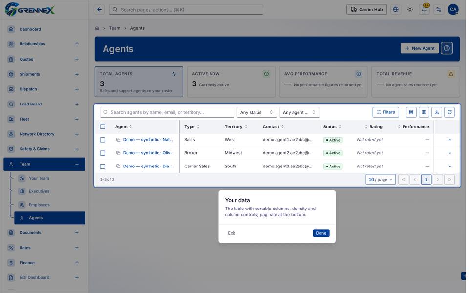Click the back arrow button in top bar
Image resolution: width=469 pixels, height=293 pixels.
tap(99, 10)
